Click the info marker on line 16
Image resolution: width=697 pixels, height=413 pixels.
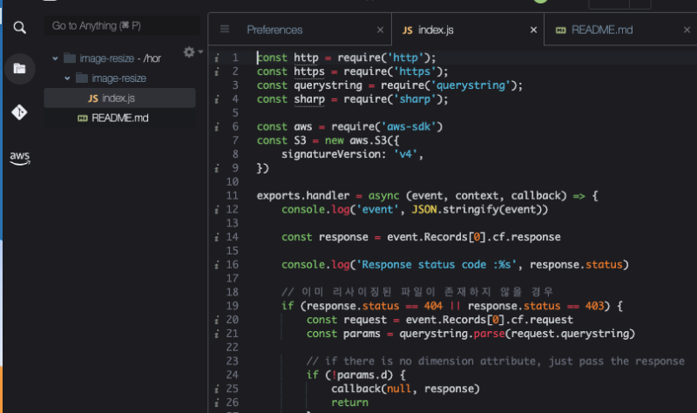pyautogui.click(x=216, y=265)
